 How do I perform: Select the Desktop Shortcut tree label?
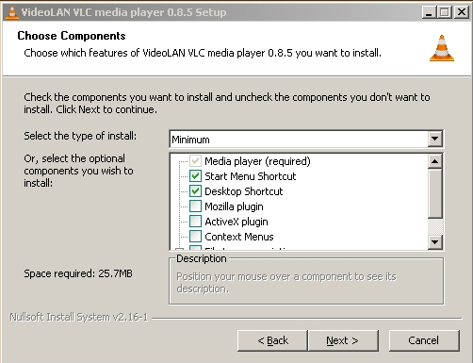tap(244, 191)
